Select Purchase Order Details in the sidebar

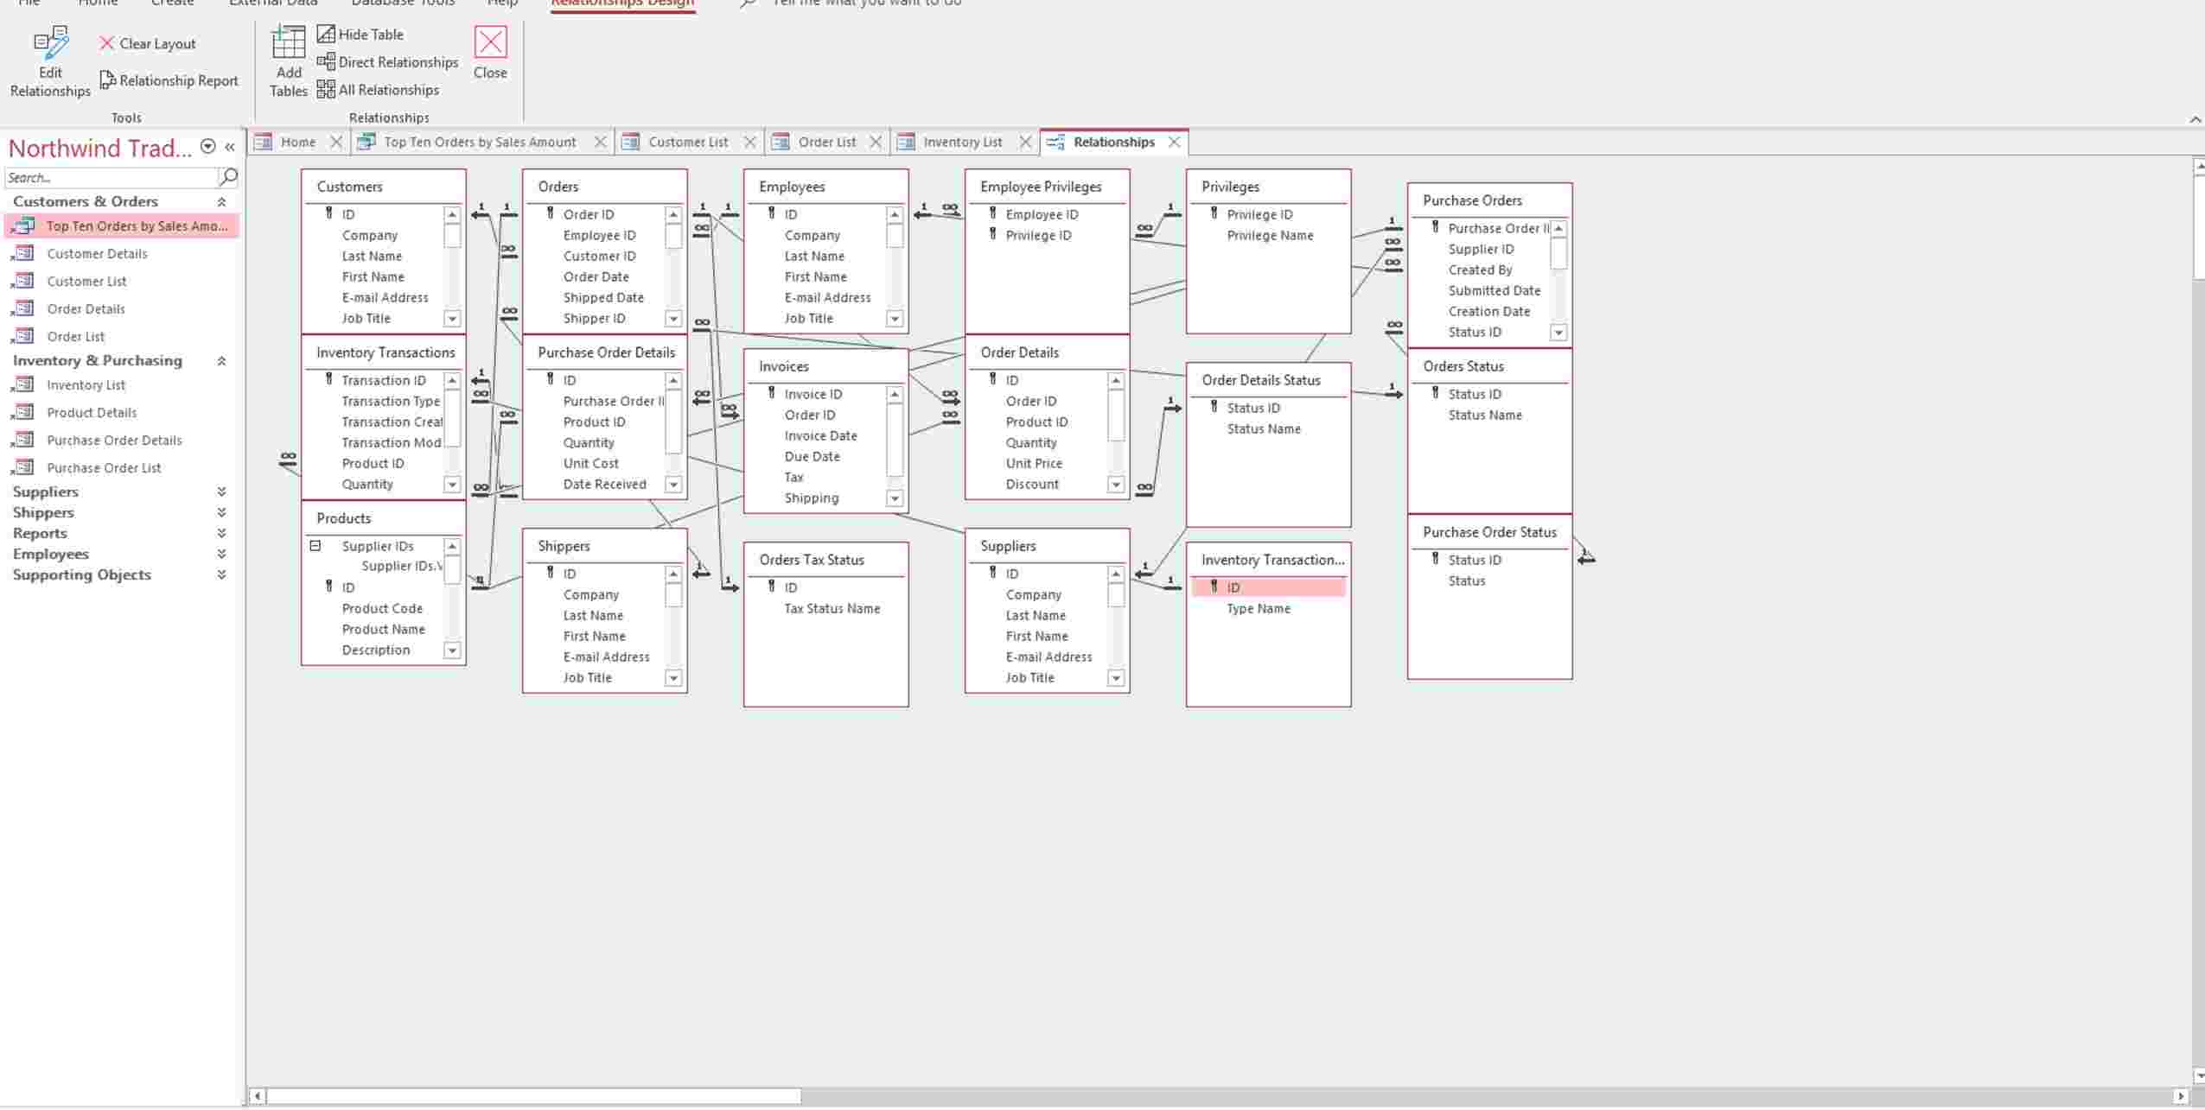[115, 440]
